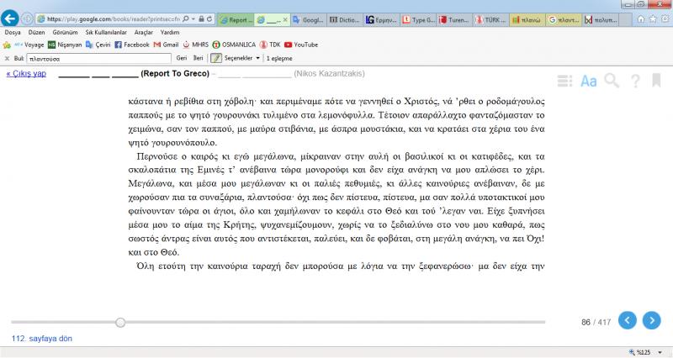Click the address bar search magnifier
The height and width of the screenshot is (358, 673).
(186, 19)
